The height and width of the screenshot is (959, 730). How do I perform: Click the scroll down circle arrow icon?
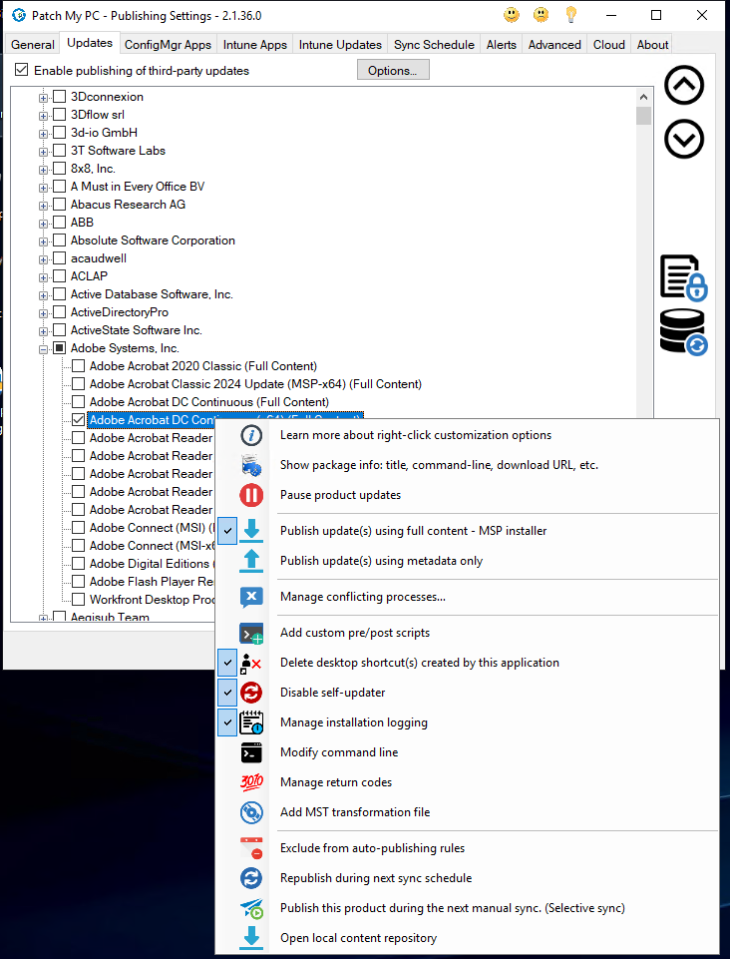tap(684, 139)
